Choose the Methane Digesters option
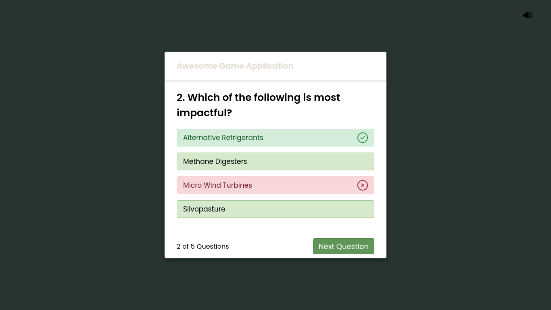551x310 pixels. pos(275,161)
